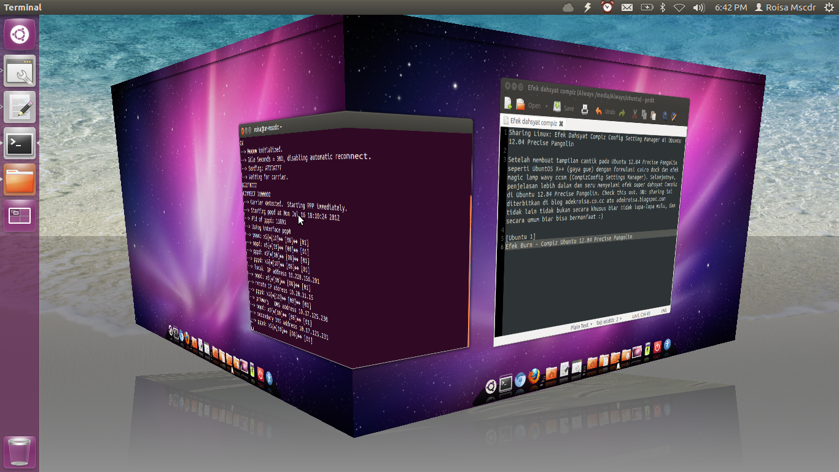Click the text editor icon in right-face Cairo dock

coord(564,369)
